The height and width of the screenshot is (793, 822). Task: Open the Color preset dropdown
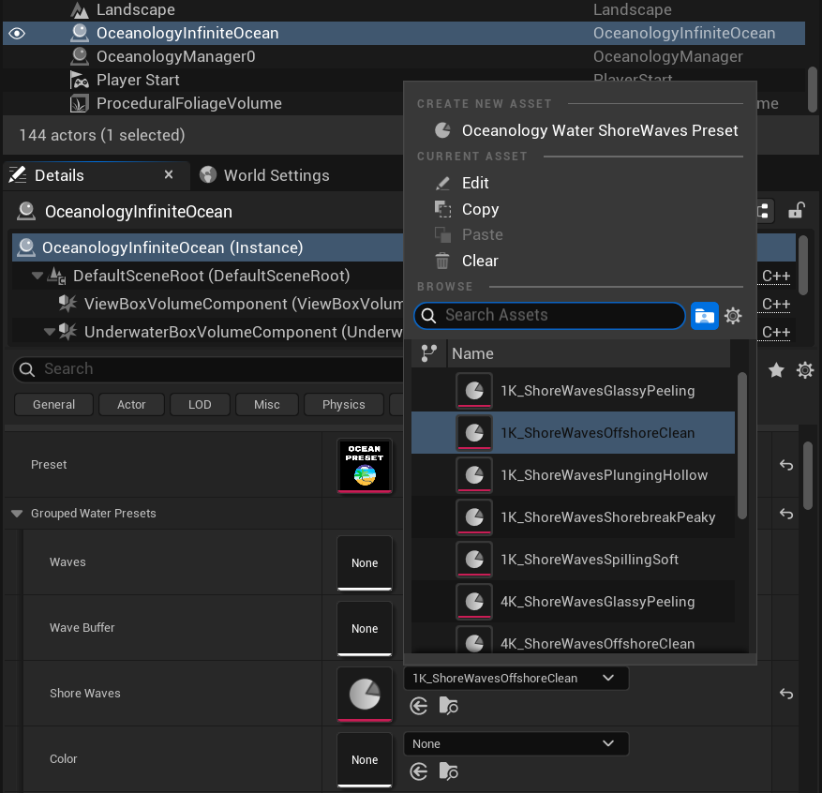point(516,743)
